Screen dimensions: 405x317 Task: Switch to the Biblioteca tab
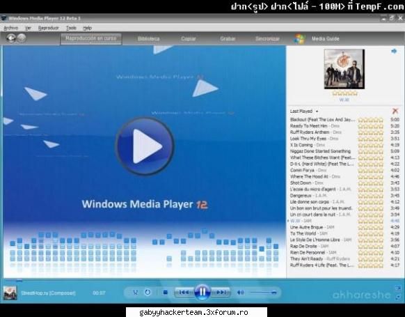[148, 39]
